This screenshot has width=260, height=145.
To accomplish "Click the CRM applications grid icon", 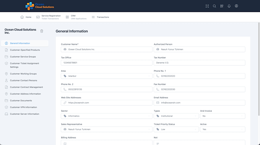I will tap(67, 17).
